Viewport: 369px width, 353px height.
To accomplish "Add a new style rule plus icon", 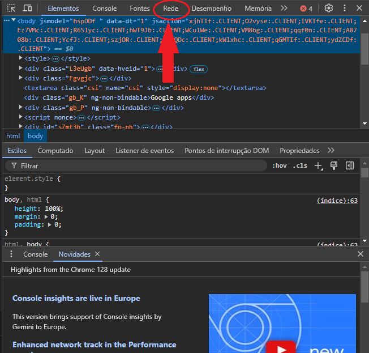I will [319, 165].
